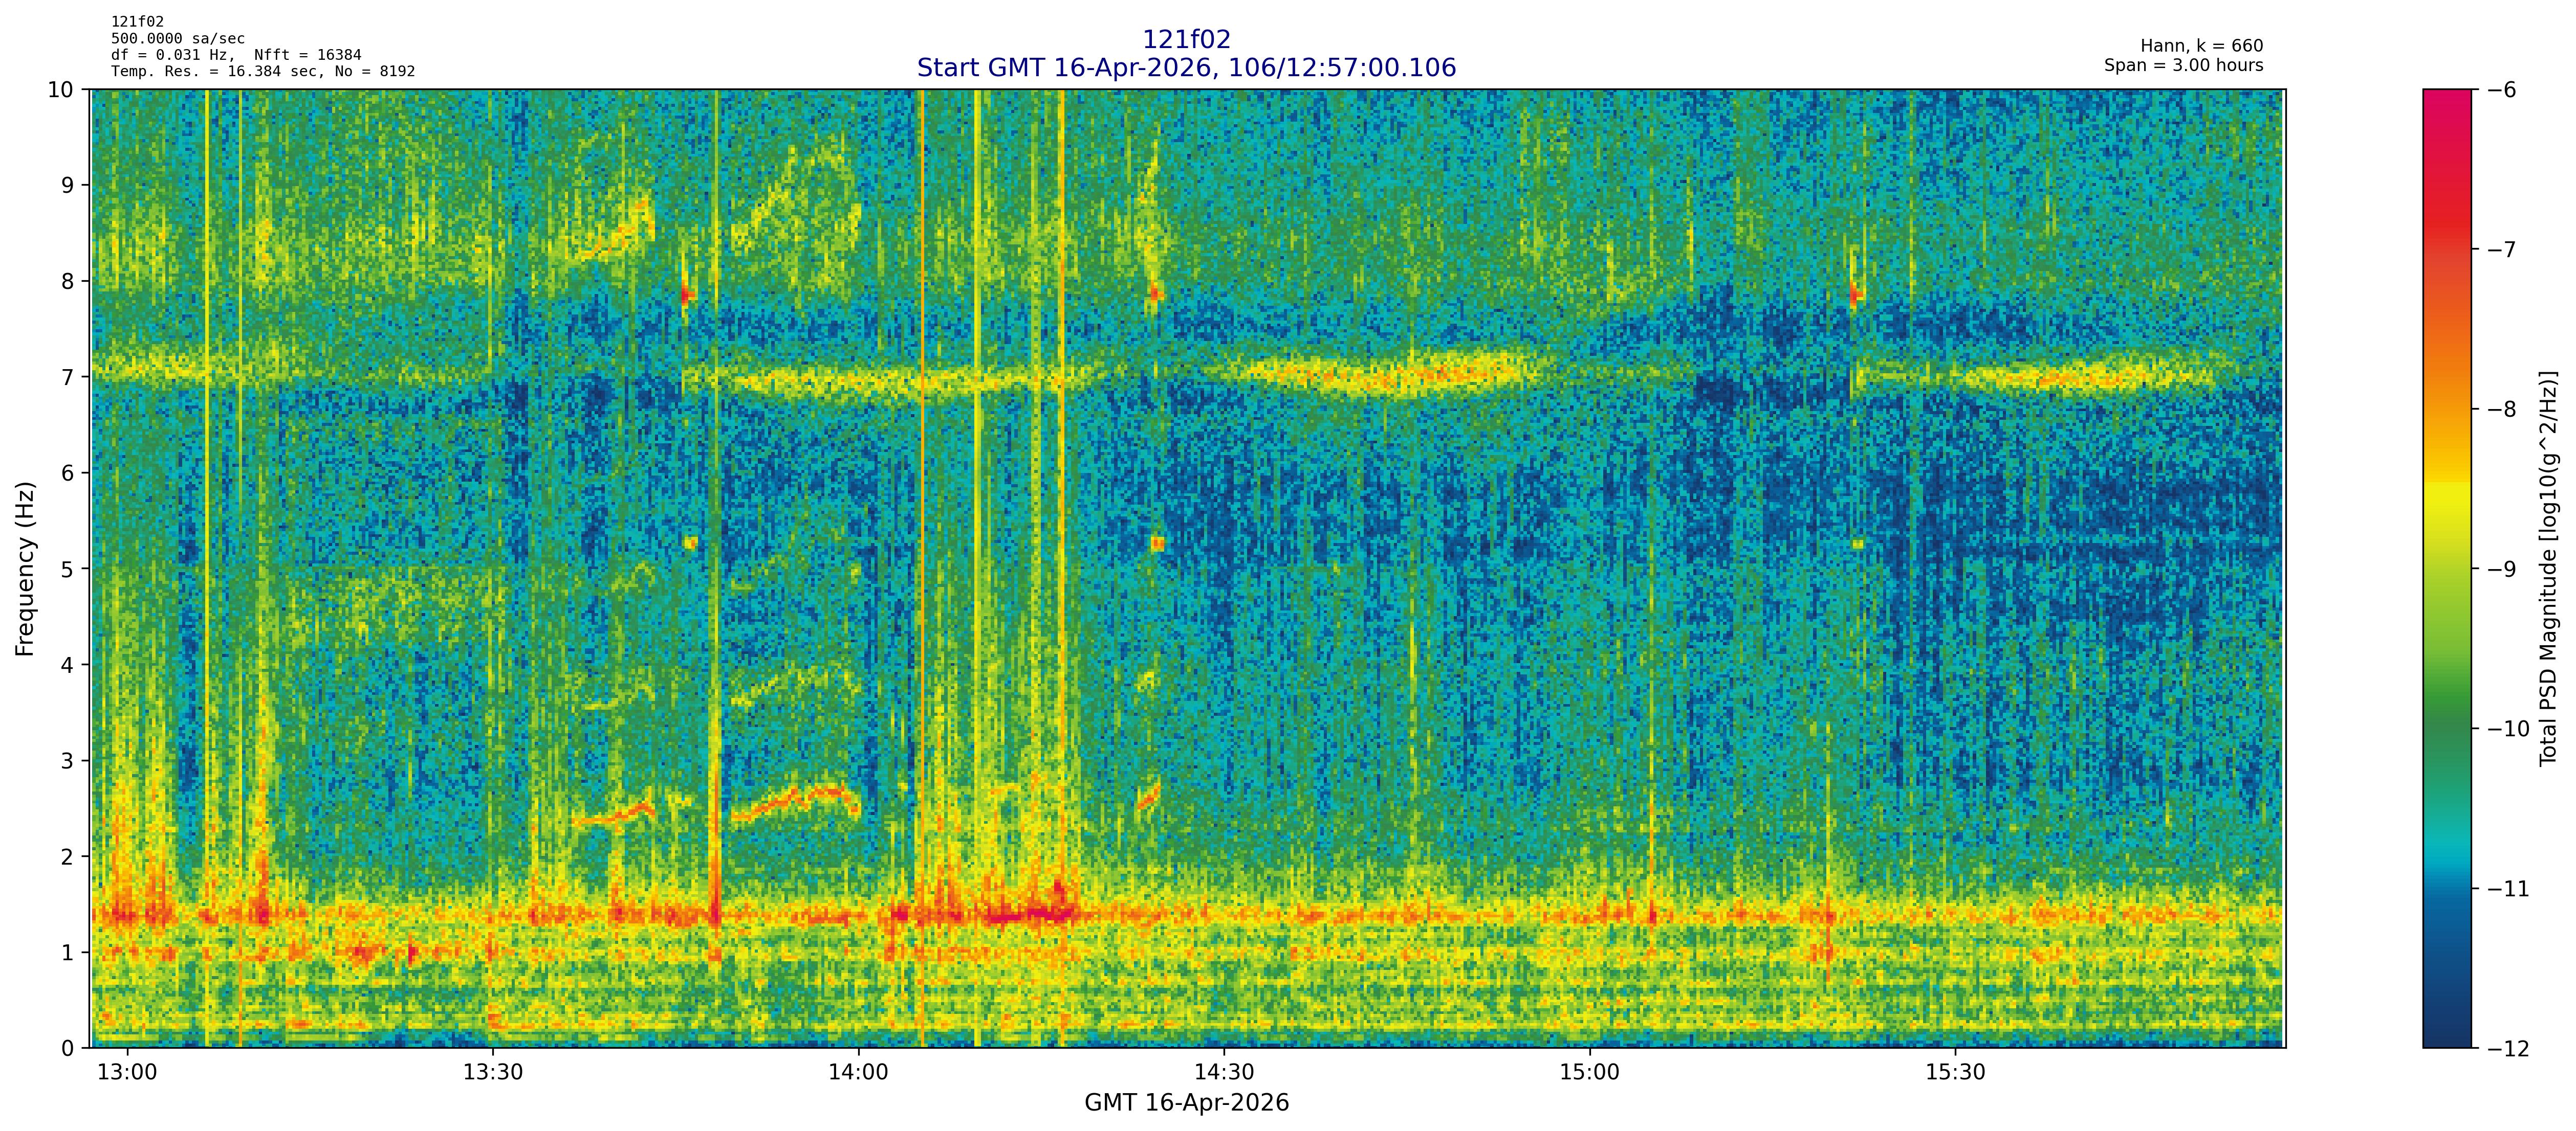Click the '500.0000 sa/sec' header text
This screenshot has height=1131, width=2576.
click(178, 39)
